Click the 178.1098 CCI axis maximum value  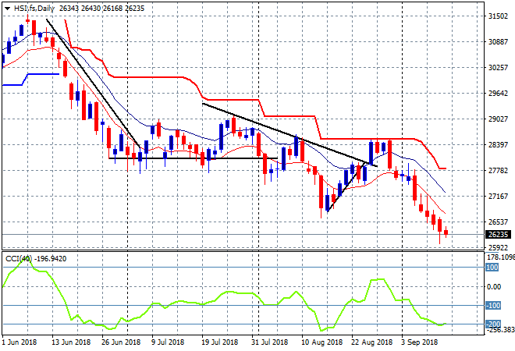(x=500, y=257)
